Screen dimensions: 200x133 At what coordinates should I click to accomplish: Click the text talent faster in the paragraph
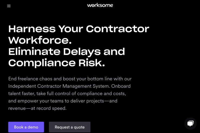point(22,93)
